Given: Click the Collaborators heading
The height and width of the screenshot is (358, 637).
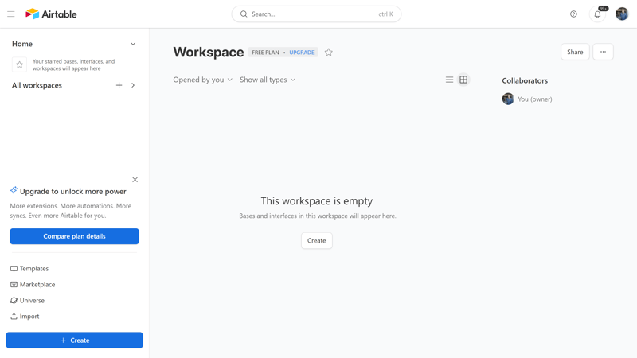Looking at the screenshot, I should 525,80.
